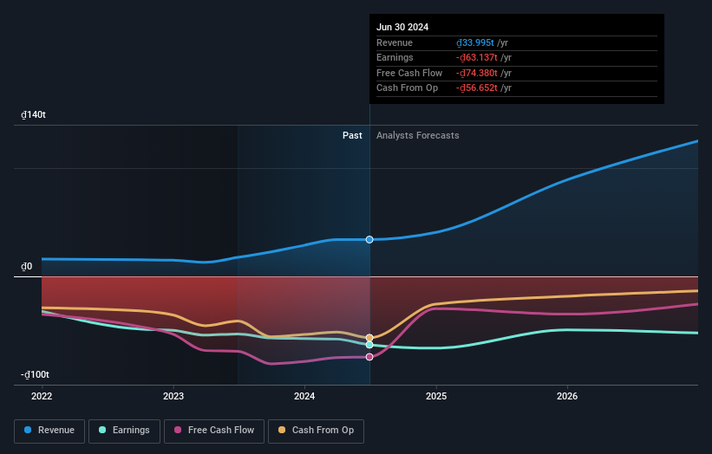Select the 2022 x-axis label
The image size is (712, 454).
tap(42, 396)
